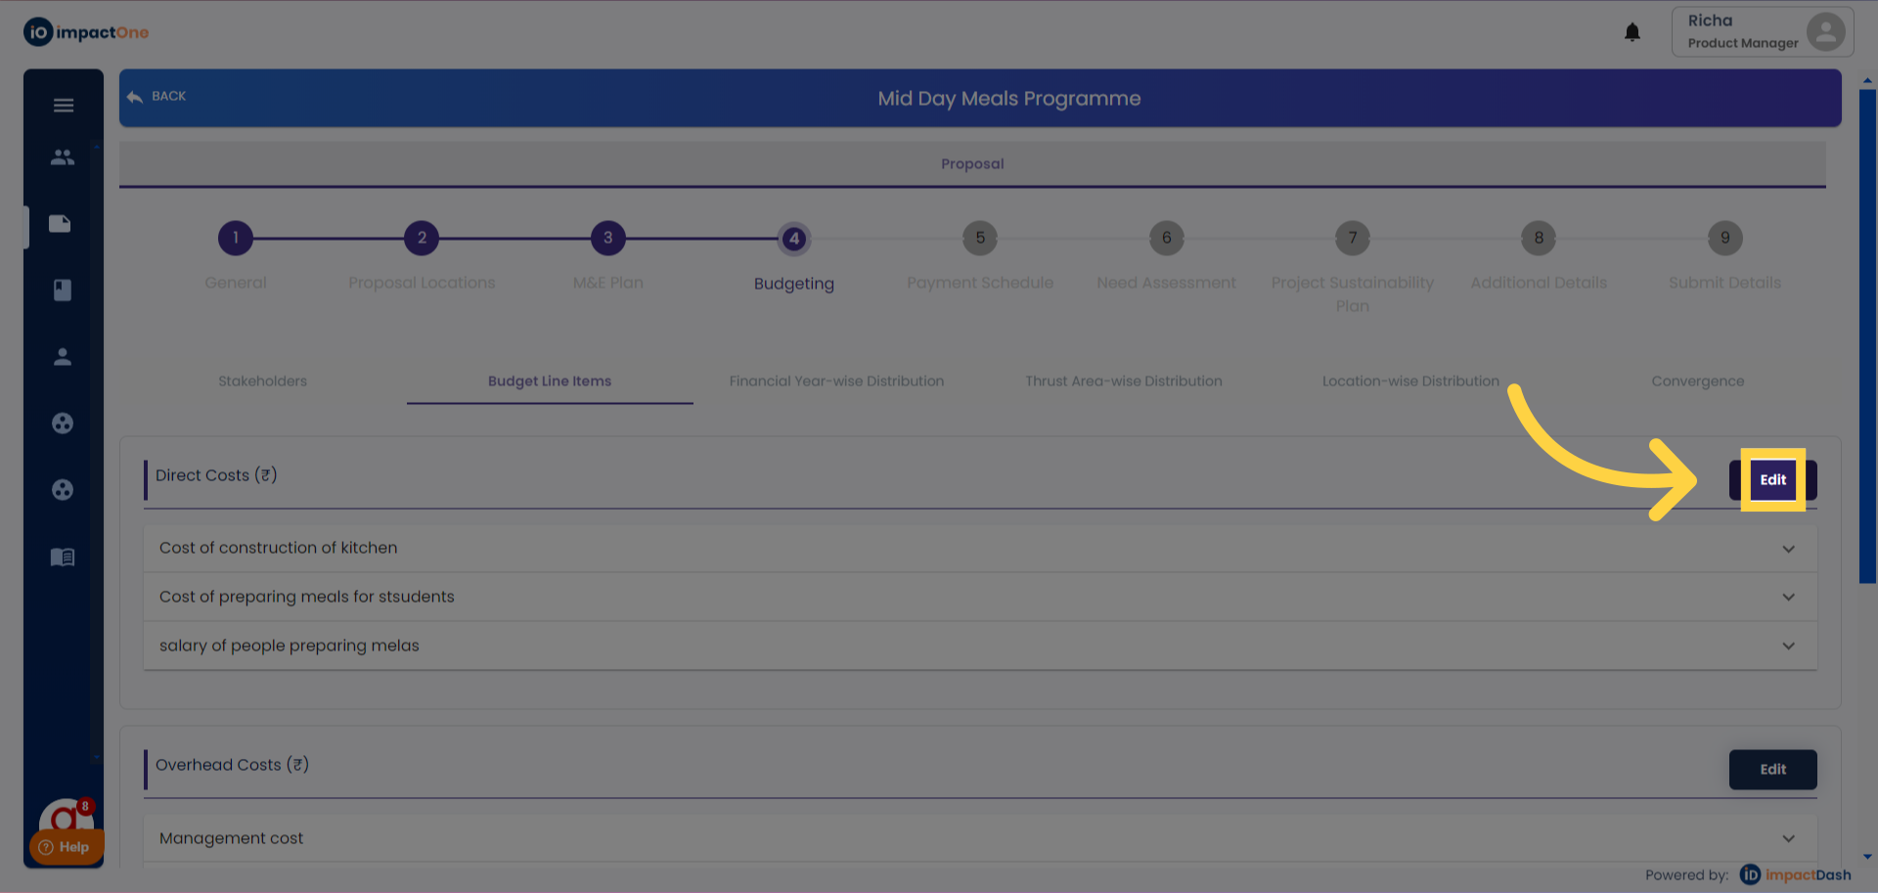1878x893 pixels.
Task: Expand Cost of preparing meals for stsudents
Action: click(x=980, y=597)
